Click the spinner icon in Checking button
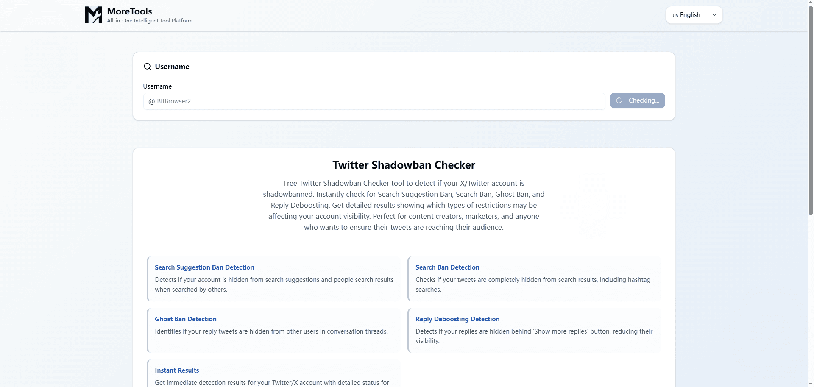 point(619,101)
